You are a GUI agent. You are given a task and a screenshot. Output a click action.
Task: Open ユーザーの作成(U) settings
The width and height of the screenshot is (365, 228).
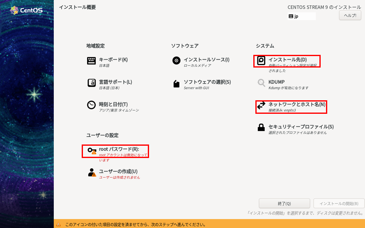click(x=118, y=172)
